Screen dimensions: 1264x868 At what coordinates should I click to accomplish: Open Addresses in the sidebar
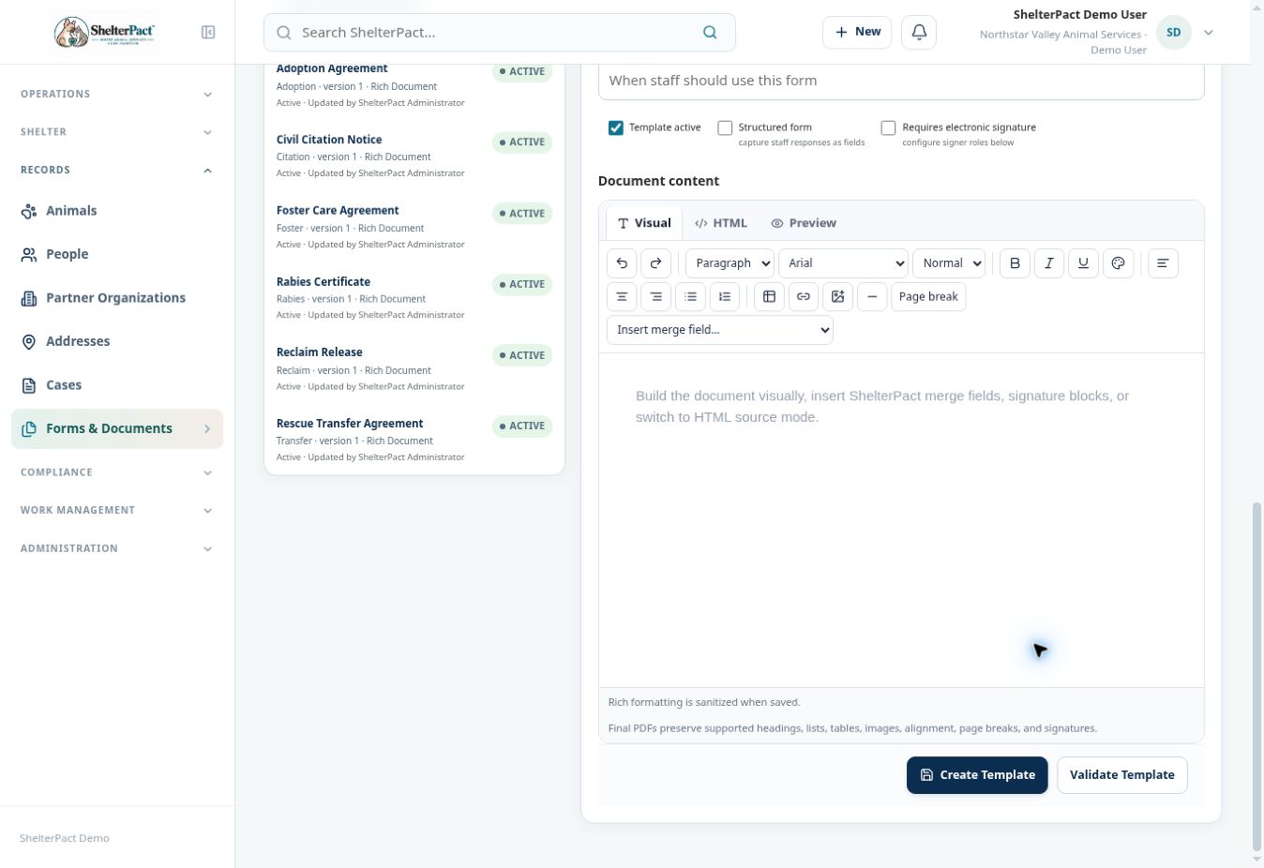pos(117,341)
